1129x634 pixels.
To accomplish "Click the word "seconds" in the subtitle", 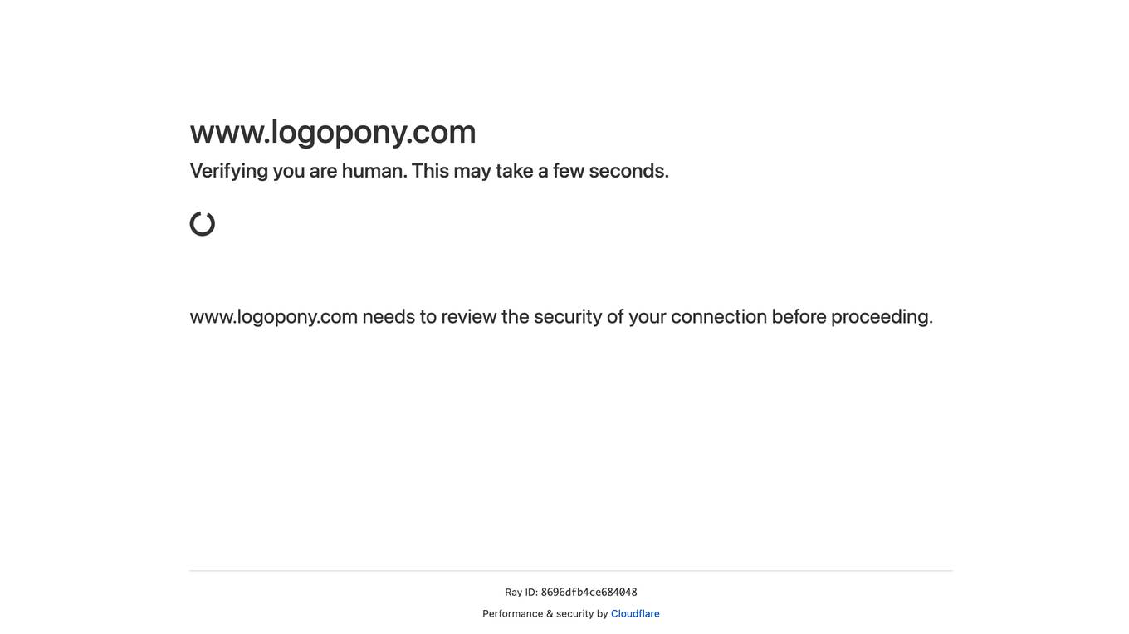I will click(x=628, y=171).
